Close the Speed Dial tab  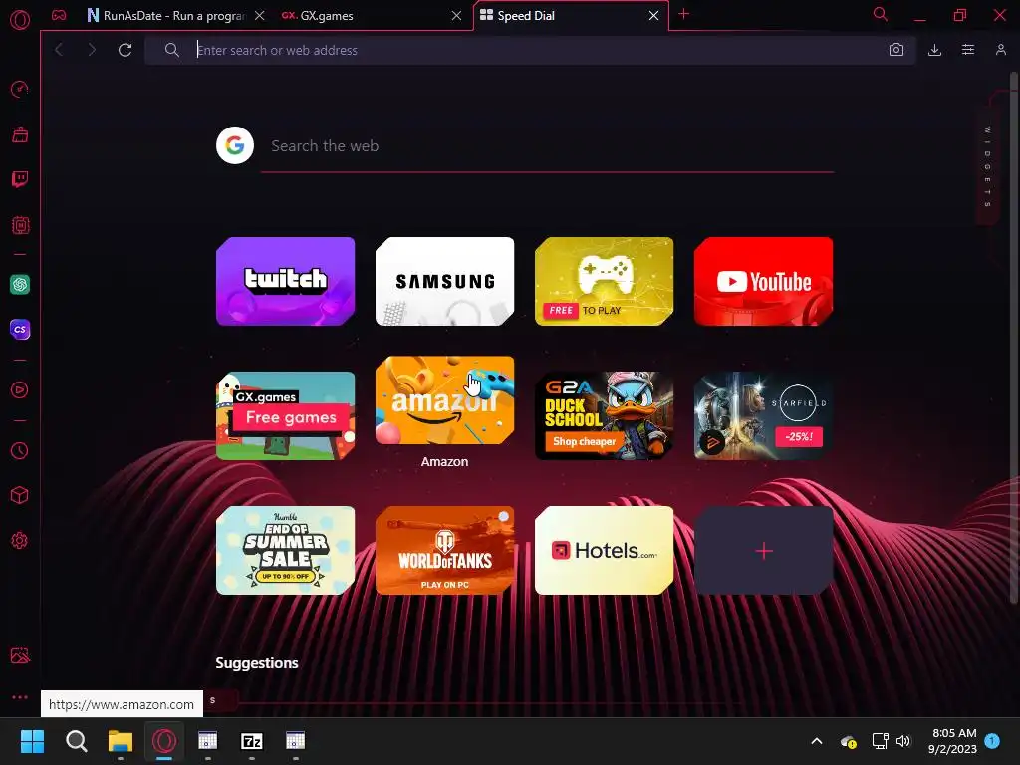pyautogui.click(x=653, y=16)
